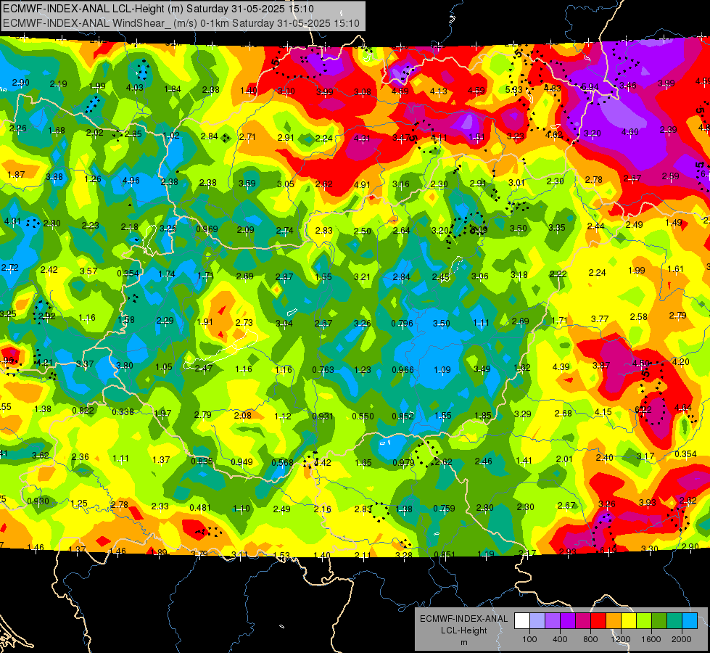Click the white legend swatch

coord(522,621)
